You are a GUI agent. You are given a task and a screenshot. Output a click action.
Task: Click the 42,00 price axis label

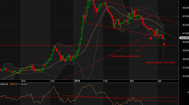pos(186,25)
